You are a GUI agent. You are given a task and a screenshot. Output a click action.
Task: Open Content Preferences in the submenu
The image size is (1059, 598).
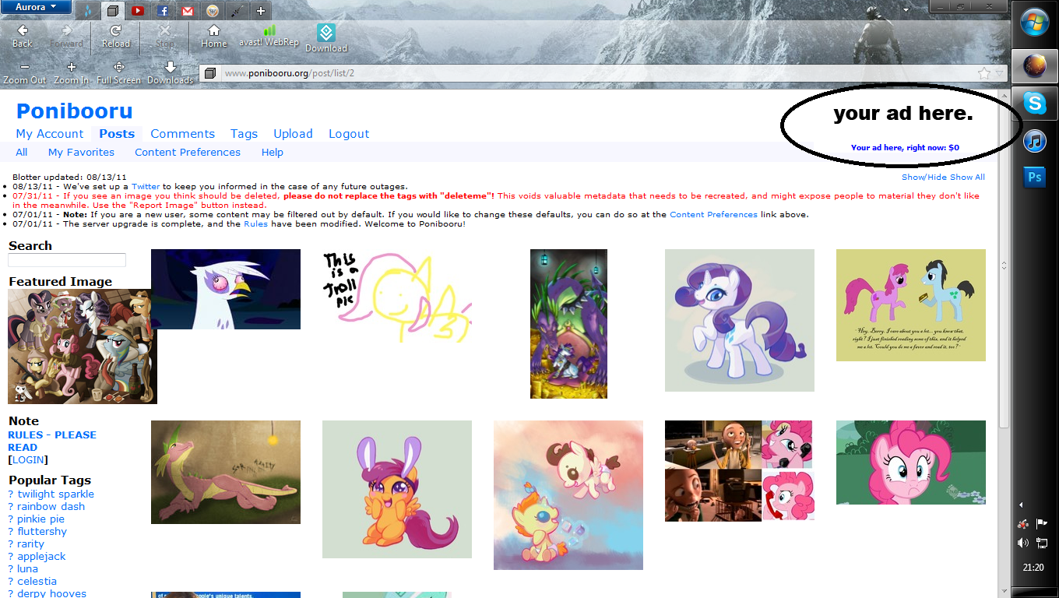188,153
